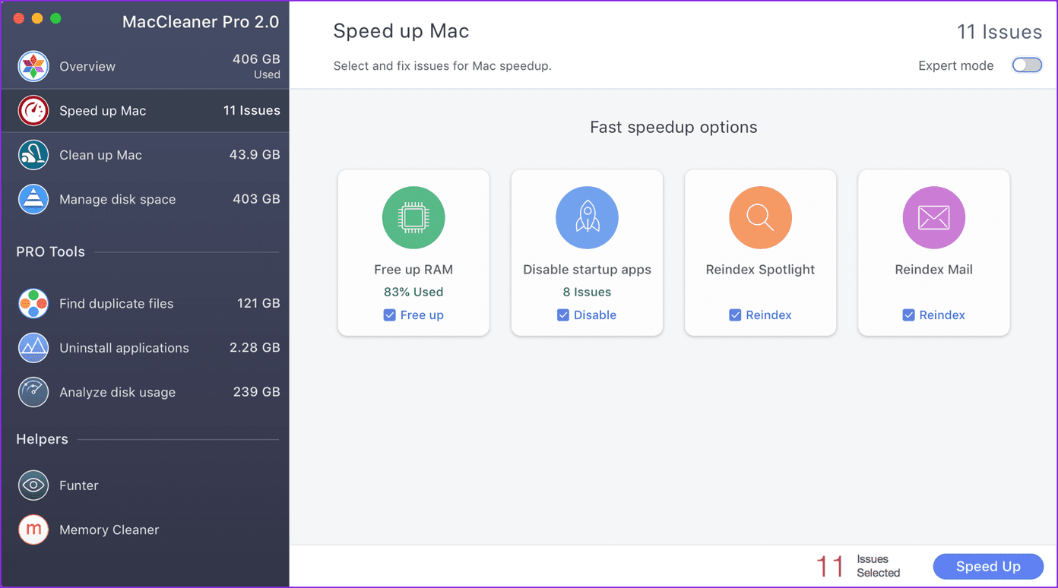Click the Uninstall applications icon
The image size is (1058, 588).
(x=33, y=348)
